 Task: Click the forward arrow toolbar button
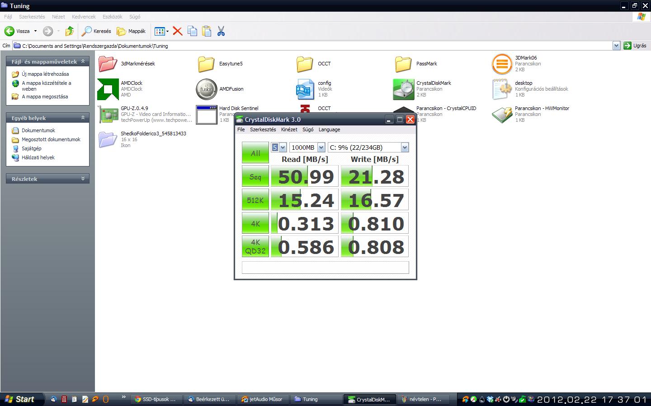pos(48,31)
